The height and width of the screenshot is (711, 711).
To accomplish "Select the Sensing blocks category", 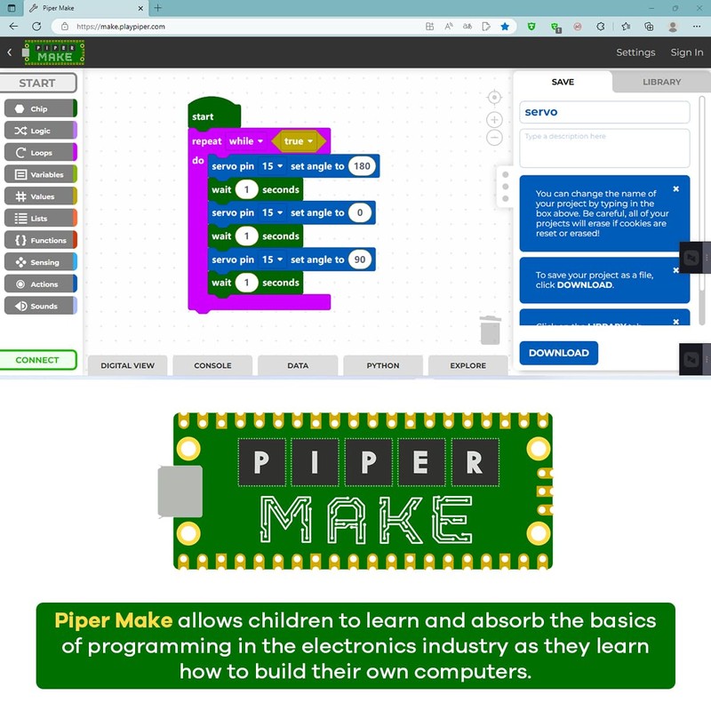I will [39, 262].
